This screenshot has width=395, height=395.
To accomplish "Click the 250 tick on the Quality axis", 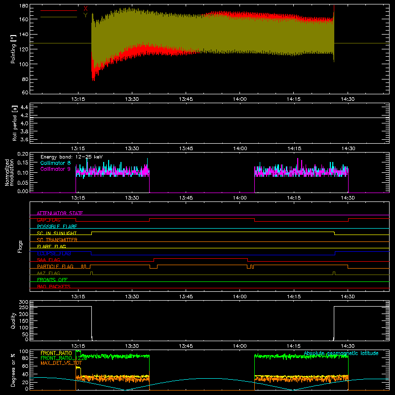I will 24,308.
